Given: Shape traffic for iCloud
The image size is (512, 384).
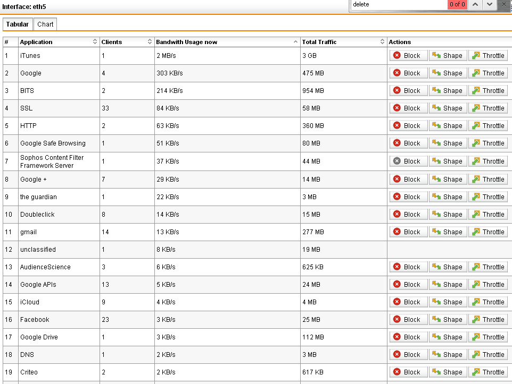Looking at the screenshot, I should 448,302.
